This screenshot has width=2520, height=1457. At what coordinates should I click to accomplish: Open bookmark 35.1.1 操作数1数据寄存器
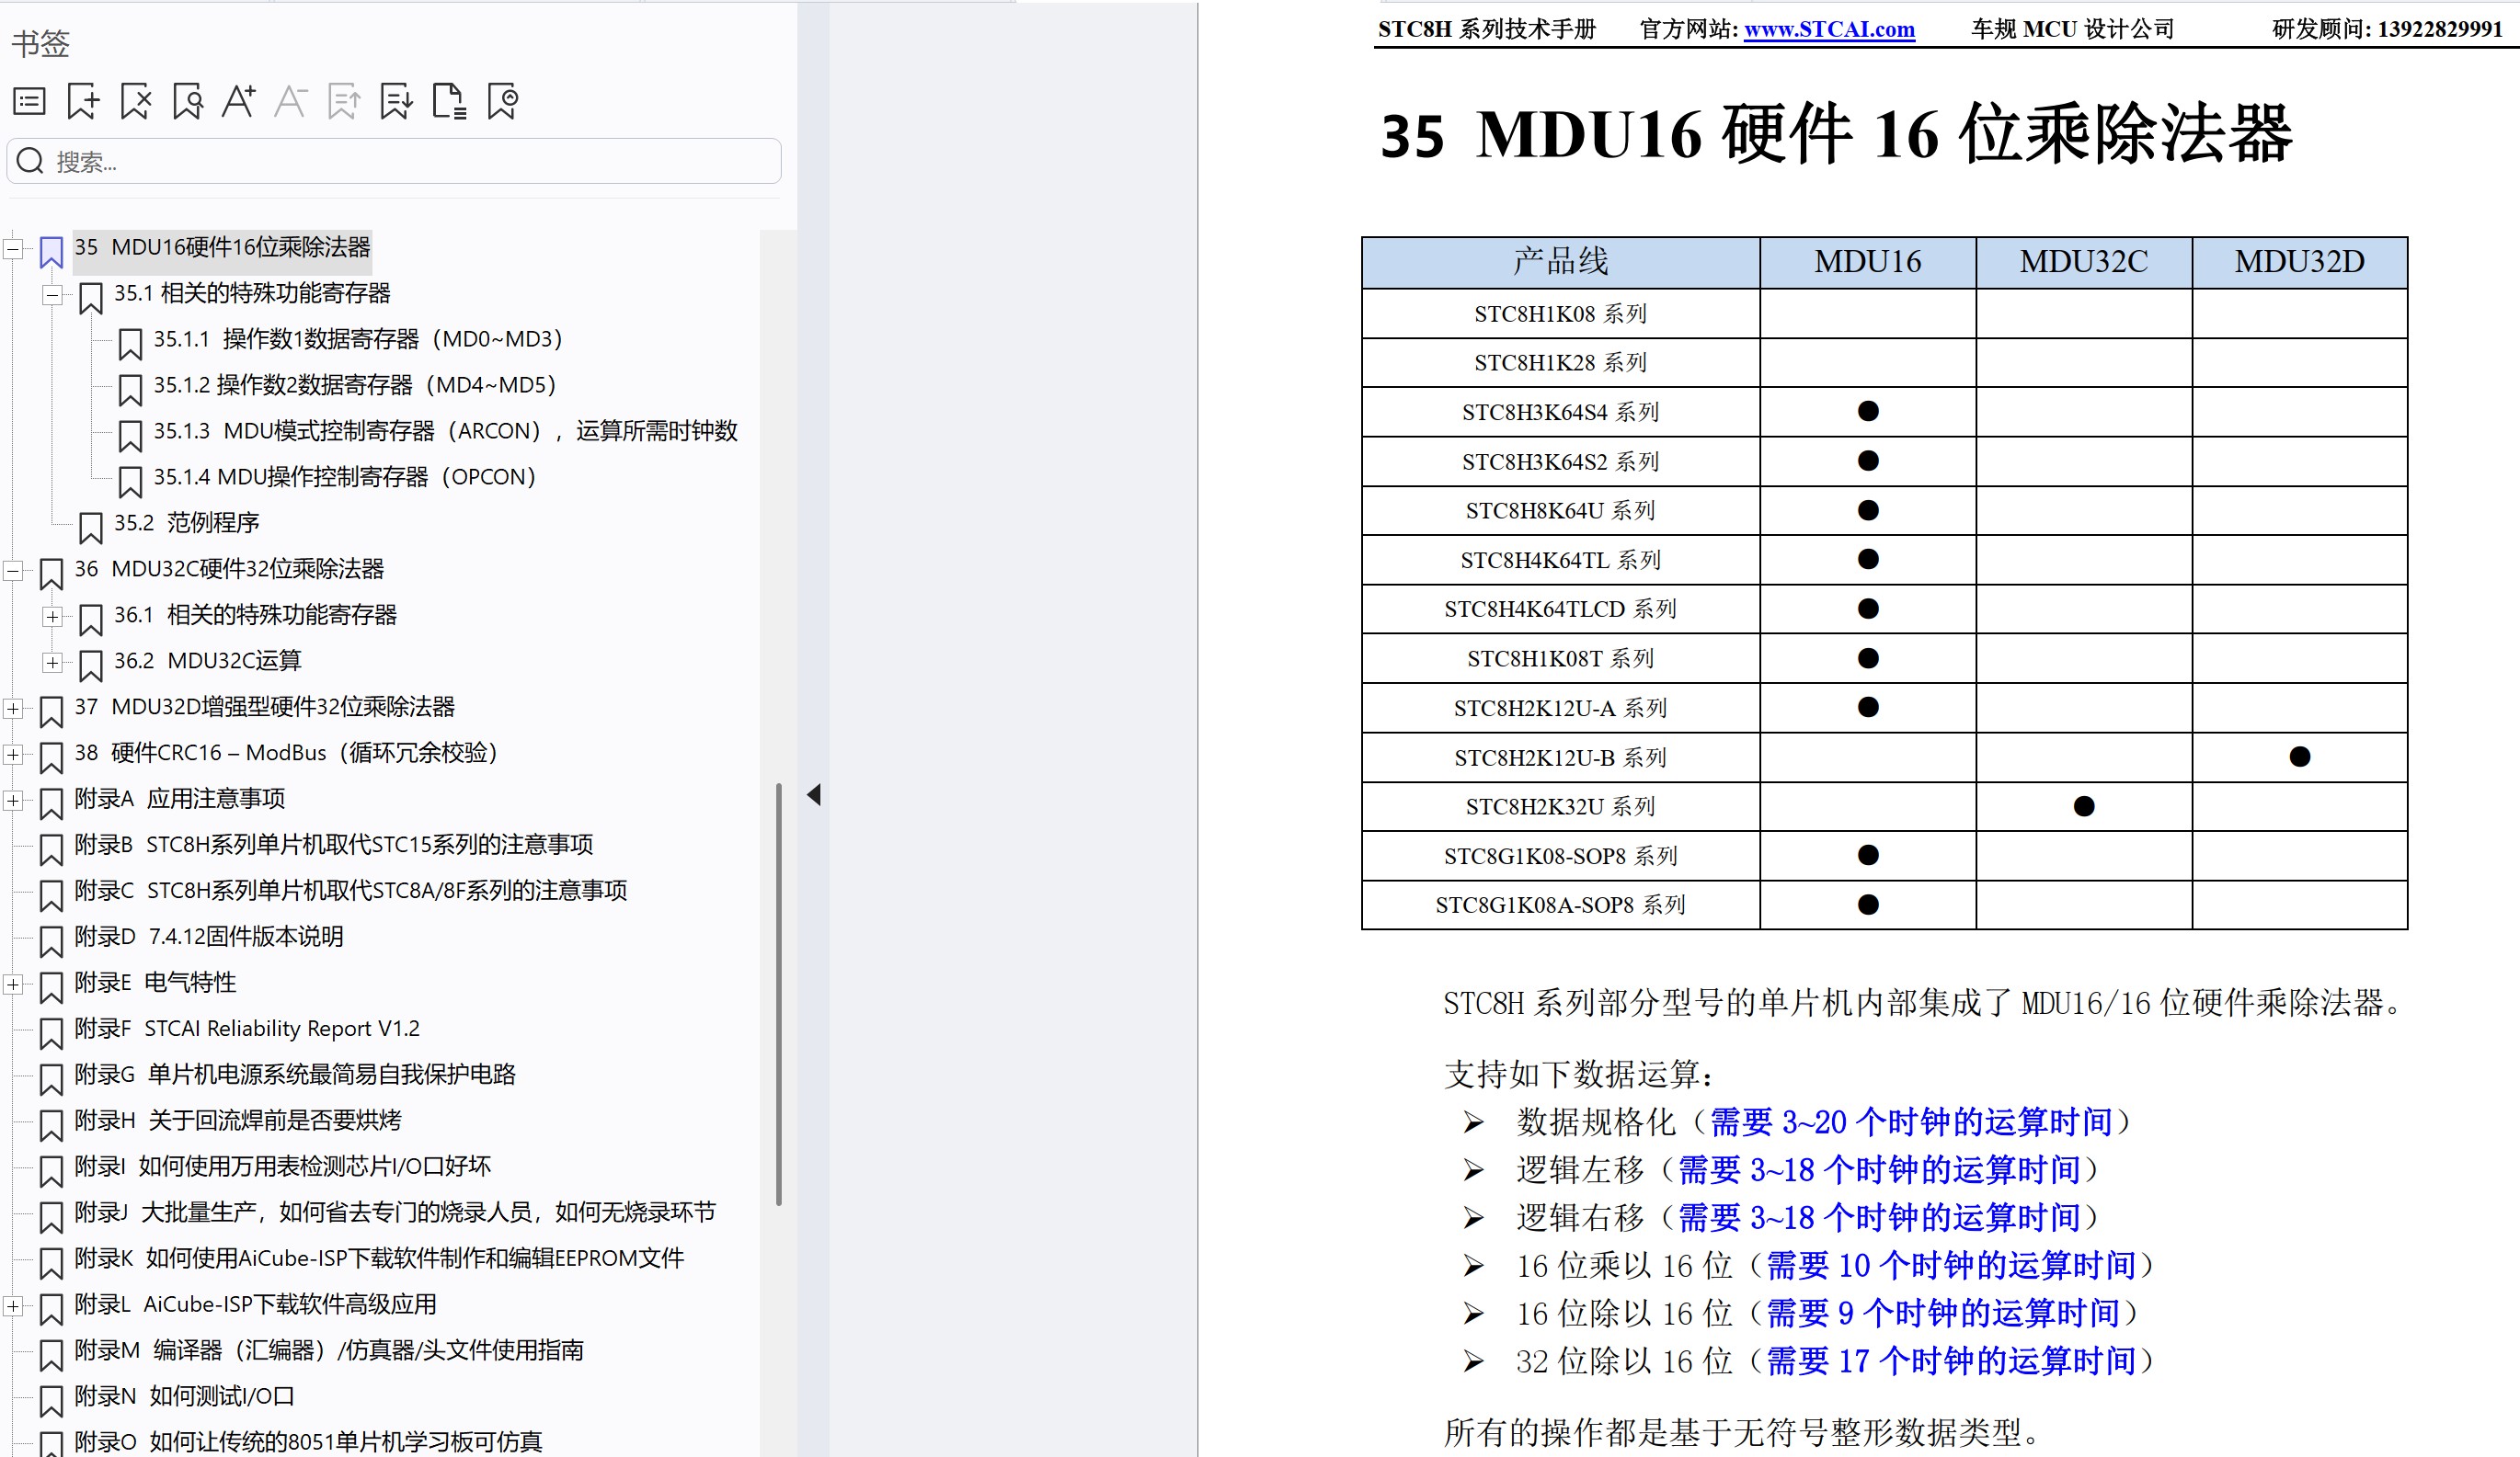pos(358,339)
